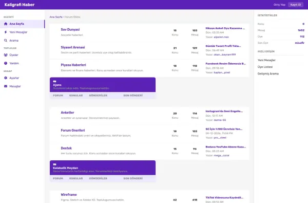Click the Üye total 112 in statistics
The height and width of the screenshot is (203, 308).
(302, 36)
